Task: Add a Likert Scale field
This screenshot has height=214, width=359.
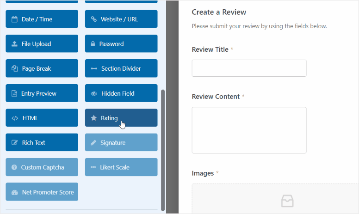Action: point(121,167)
